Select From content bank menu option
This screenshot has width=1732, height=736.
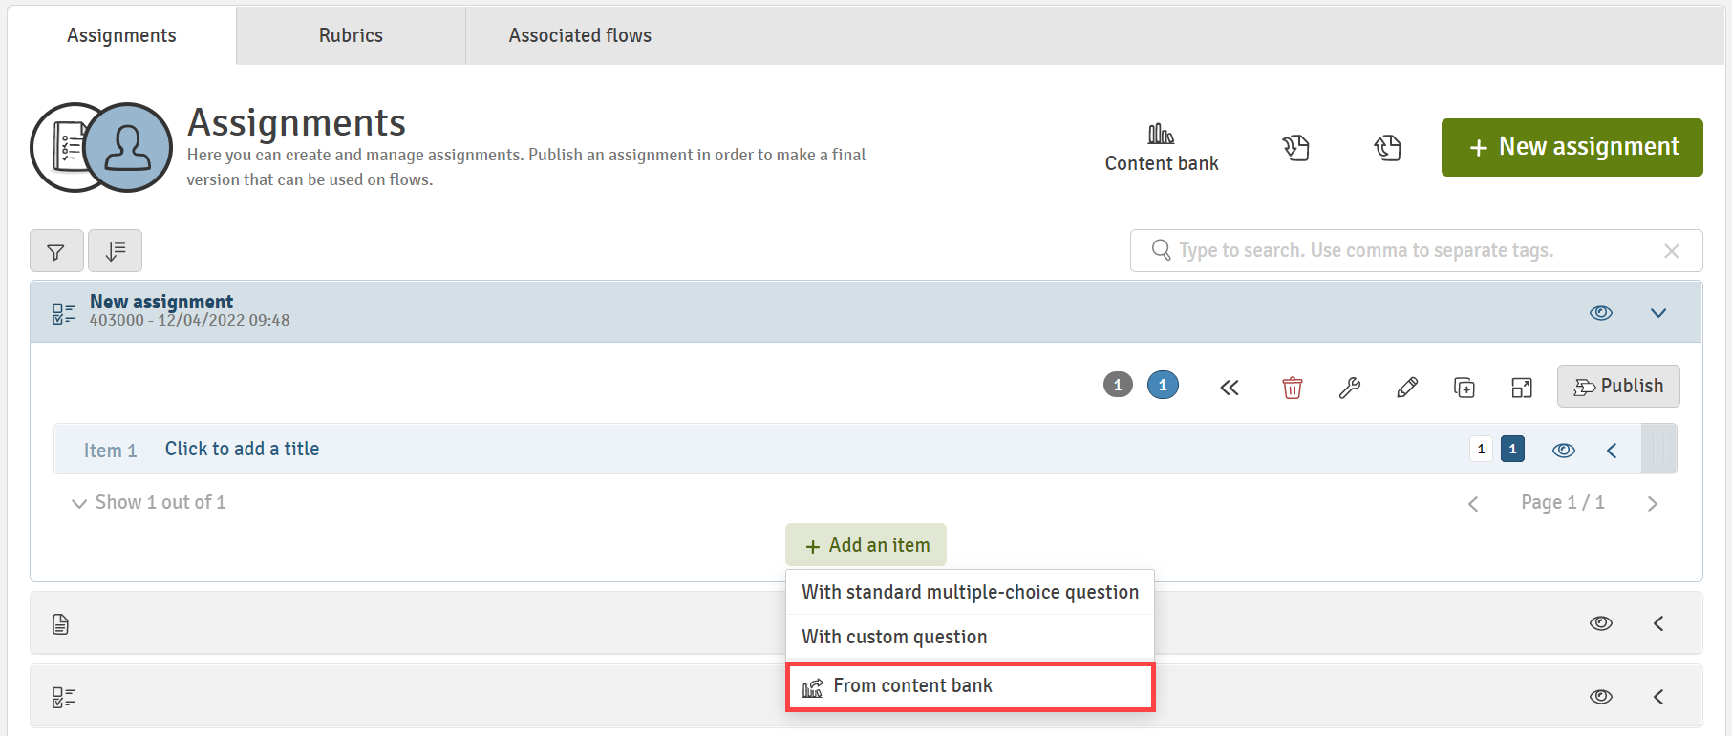[970, 686]
